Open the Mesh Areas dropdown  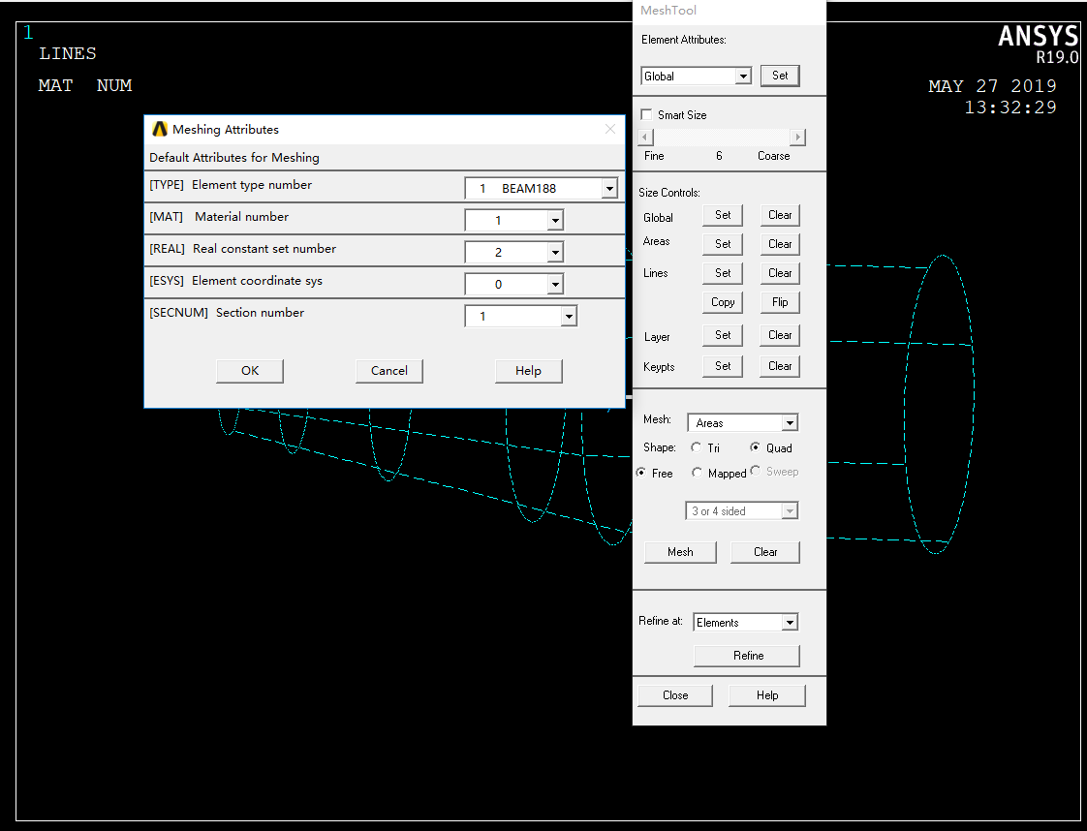pos(790,423)
